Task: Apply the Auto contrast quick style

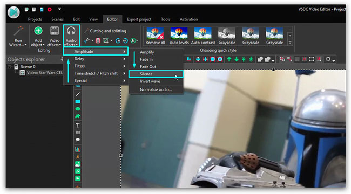Action: (x=203, y=36)
